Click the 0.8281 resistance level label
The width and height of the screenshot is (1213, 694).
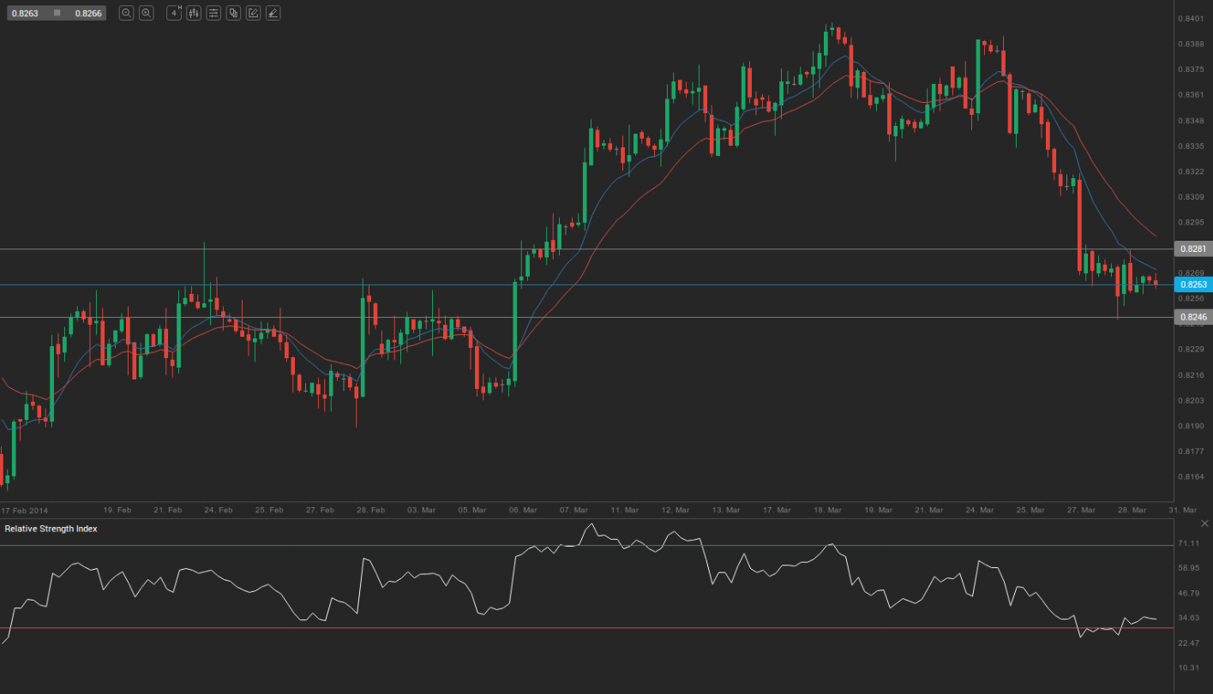pyautogui.click(x=1192, y=248)
